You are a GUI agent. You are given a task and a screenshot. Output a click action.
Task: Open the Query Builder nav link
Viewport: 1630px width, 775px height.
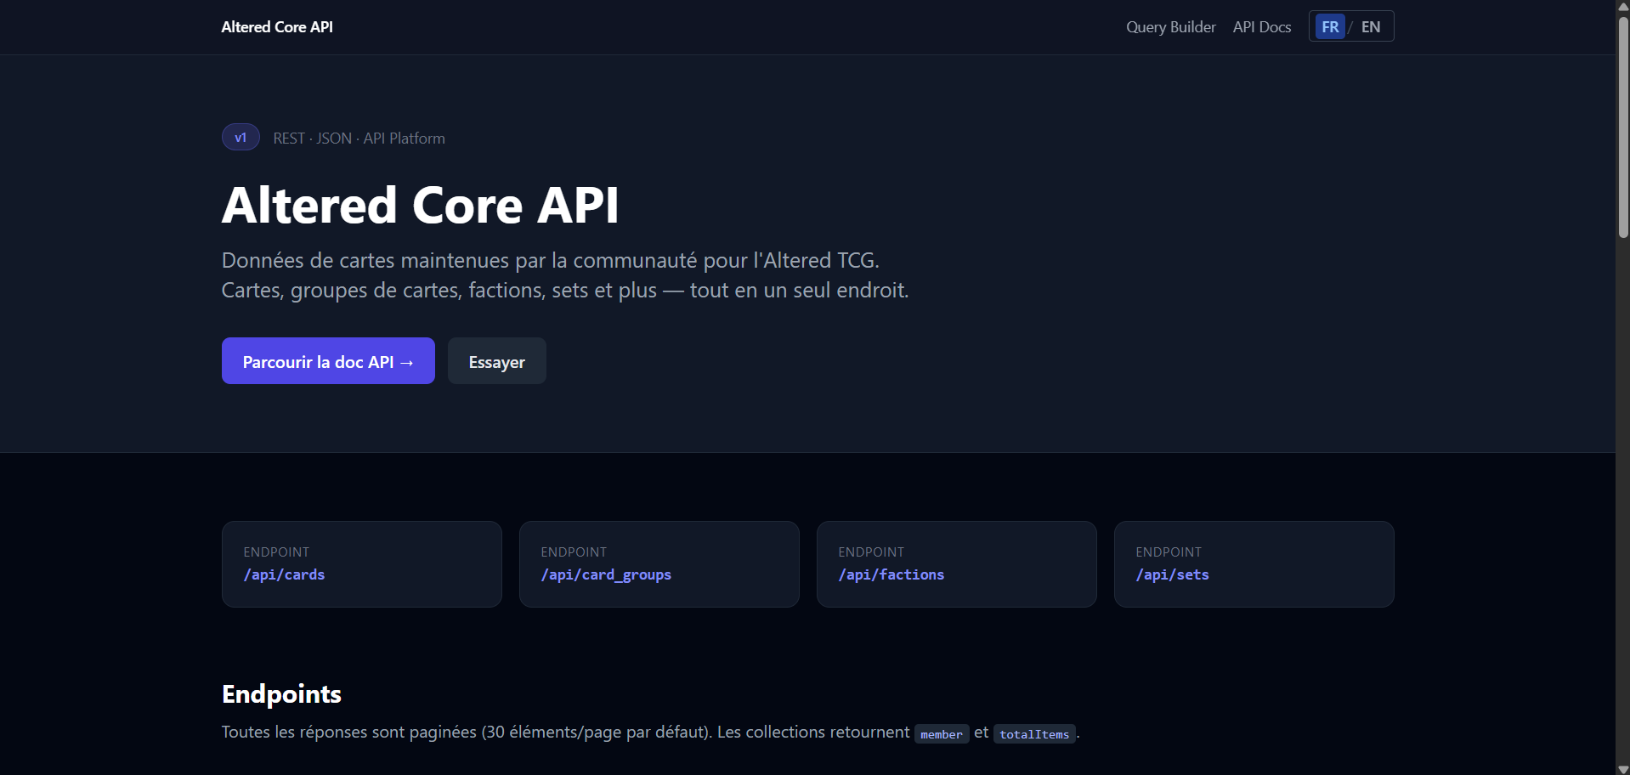(x=1170, y=27)
